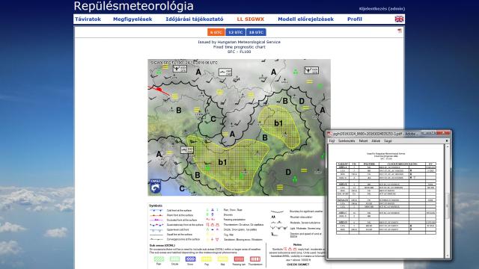Image resolution: width=479 pixels, height=269 pixels.
Task: Click the PDF viewer vertical scrollbar
Action: 448,201
